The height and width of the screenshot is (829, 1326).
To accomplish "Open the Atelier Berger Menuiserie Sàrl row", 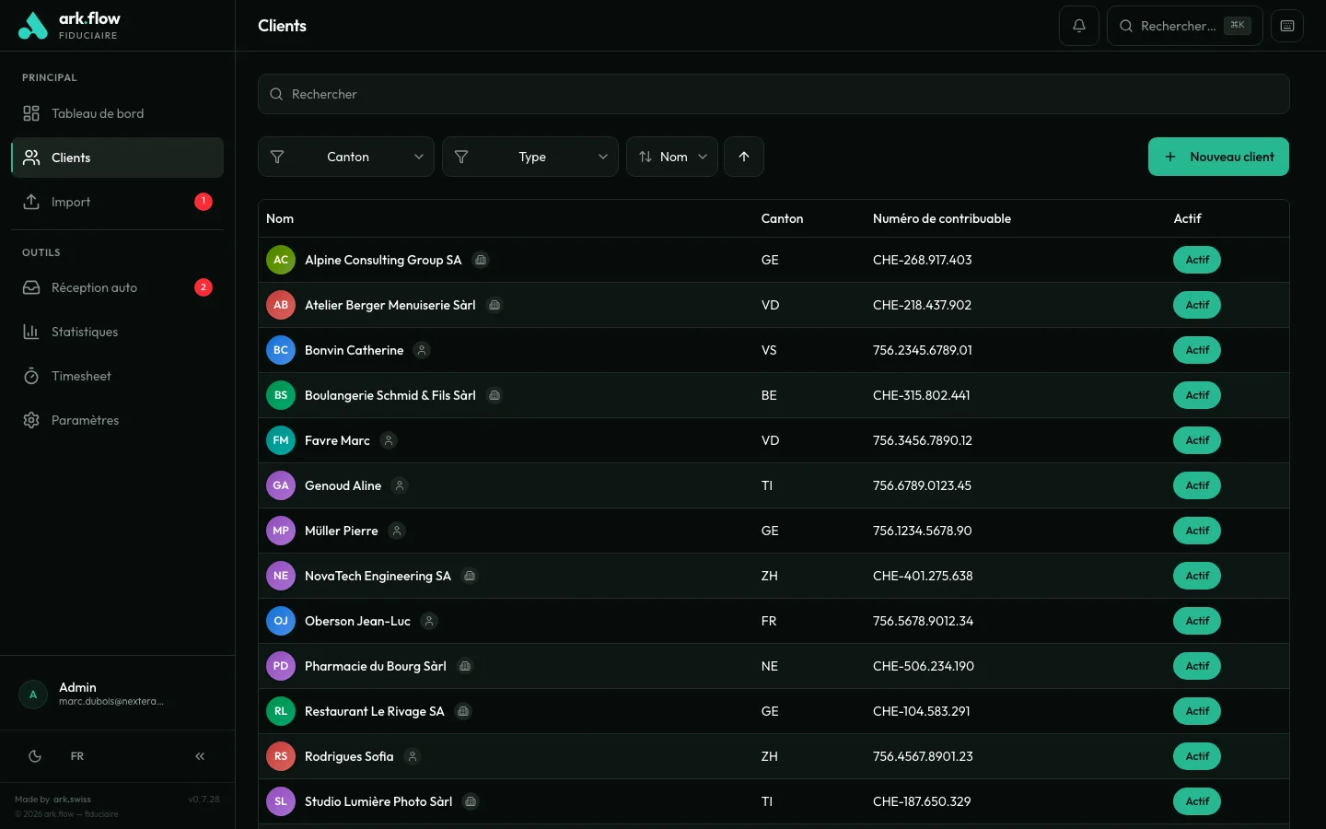I will point(773,305).
